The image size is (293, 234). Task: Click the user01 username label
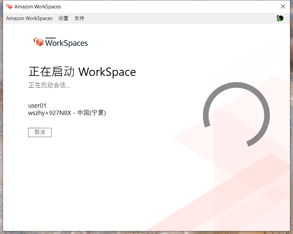pyautogui.click(x=37, y=106)
